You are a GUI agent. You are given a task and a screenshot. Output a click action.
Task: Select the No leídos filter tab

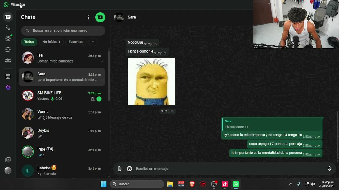click(51, 42)
